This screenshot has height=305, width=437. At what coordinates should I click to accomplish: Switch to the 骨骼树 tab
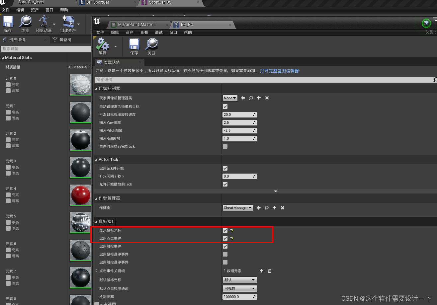[x=65, y=40]
